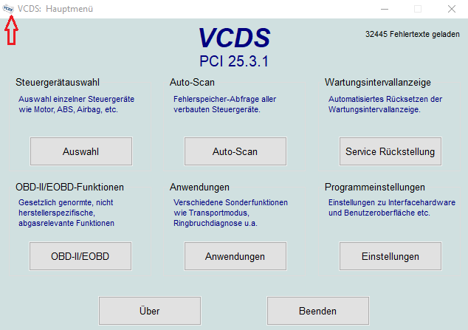Click the 'OBD-II/EOBD-Funktionen' group heading

coord(69,187)
